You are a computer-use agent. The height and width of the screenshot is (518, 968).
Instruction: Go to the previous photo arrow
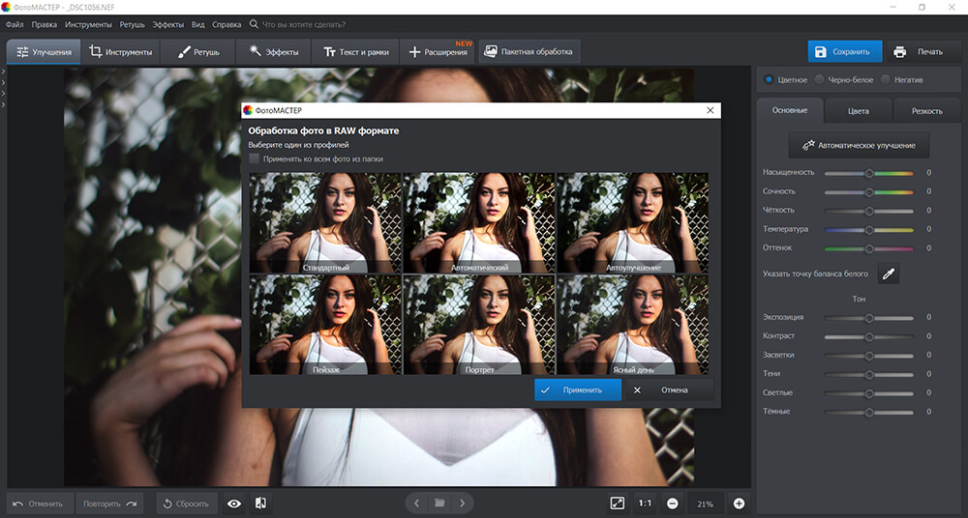click(x=416, y=504)
